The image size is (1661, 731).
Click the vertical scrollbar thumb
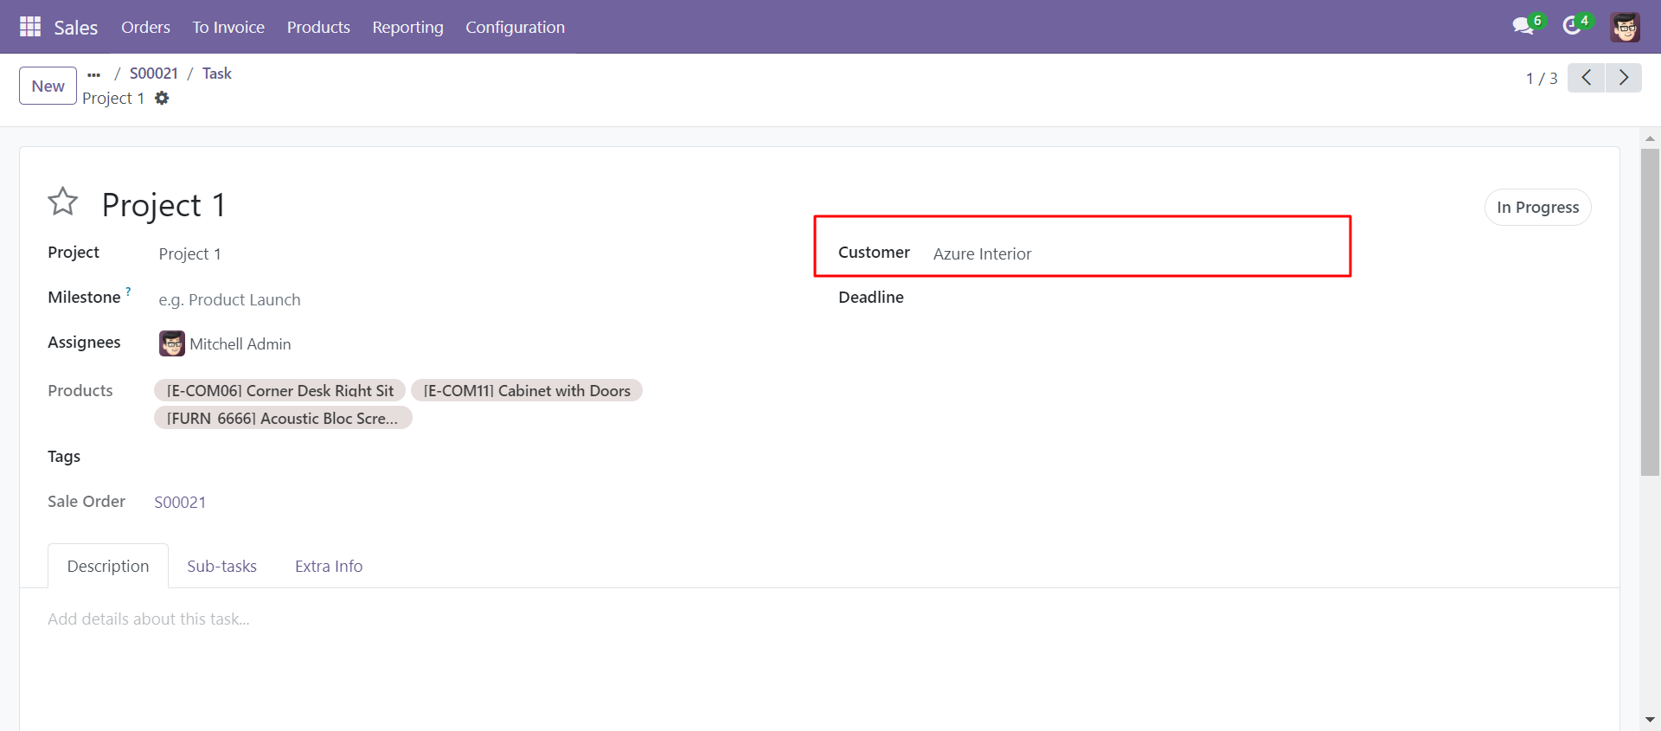1650,311
